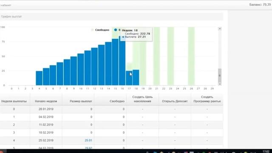The image size is (272, 153).
Task: Click the date cell 11.02.2019
Action: pyautogui.click(x=46, y=125)
